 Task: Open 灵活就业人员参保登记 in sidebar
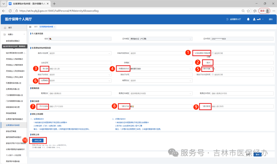point(14,59)
